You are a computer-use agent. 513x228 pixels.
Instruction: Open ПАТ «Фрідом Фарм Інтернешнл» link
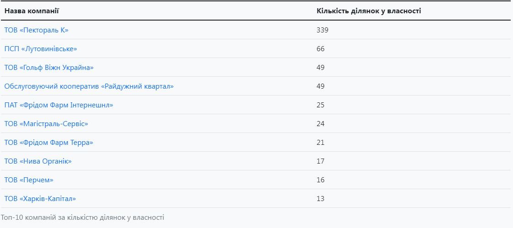(58, 105)
